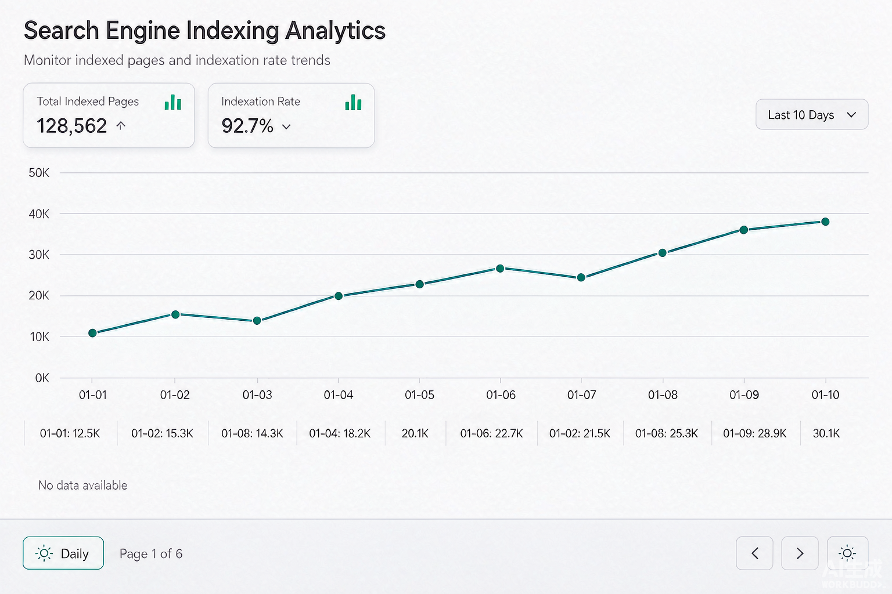Toggle light mode with bottom-right sun icon
Viewport: 892px width, 594px height.
tap(847, 553)
